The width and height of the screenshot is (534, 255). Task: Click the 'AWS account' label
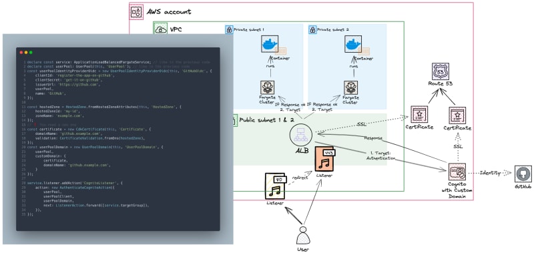(x=169, y=12)
